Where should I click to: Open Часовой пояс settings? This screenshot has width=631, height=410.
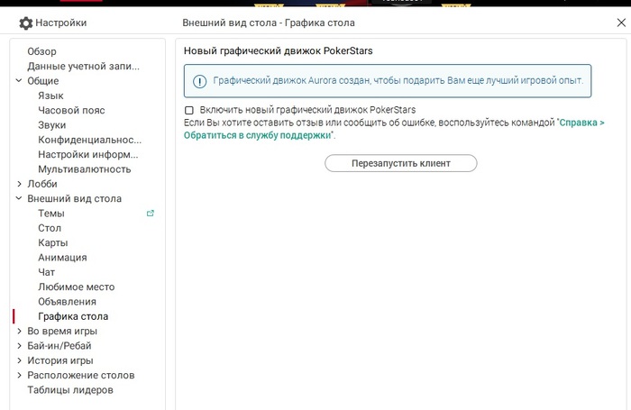(x=71, y=110)
